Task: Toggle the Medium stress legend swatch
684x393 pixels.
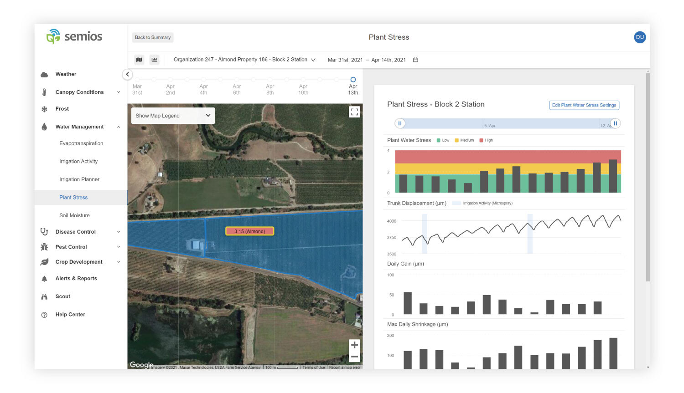Action: [x=456, y=140]
